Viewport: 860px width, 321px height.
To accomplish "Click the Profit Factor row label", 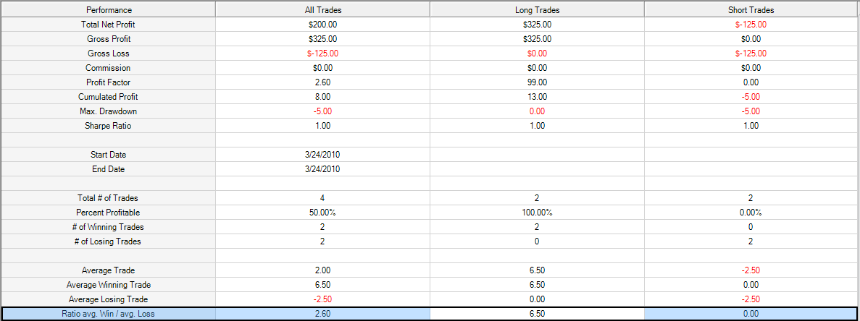I will tap(109, 82).
